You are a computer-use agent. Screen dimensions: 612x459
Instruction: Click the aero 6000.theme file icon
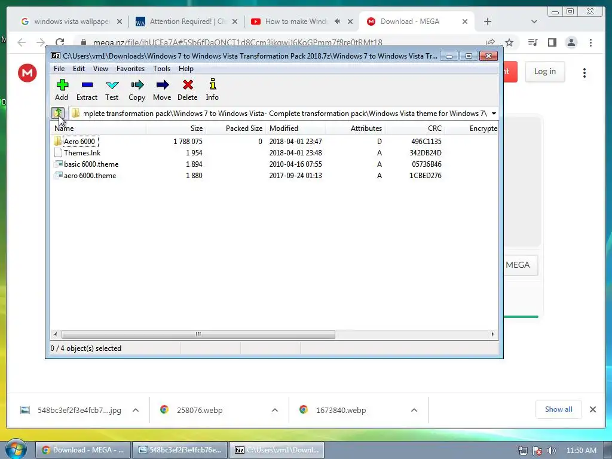point(58,175)
